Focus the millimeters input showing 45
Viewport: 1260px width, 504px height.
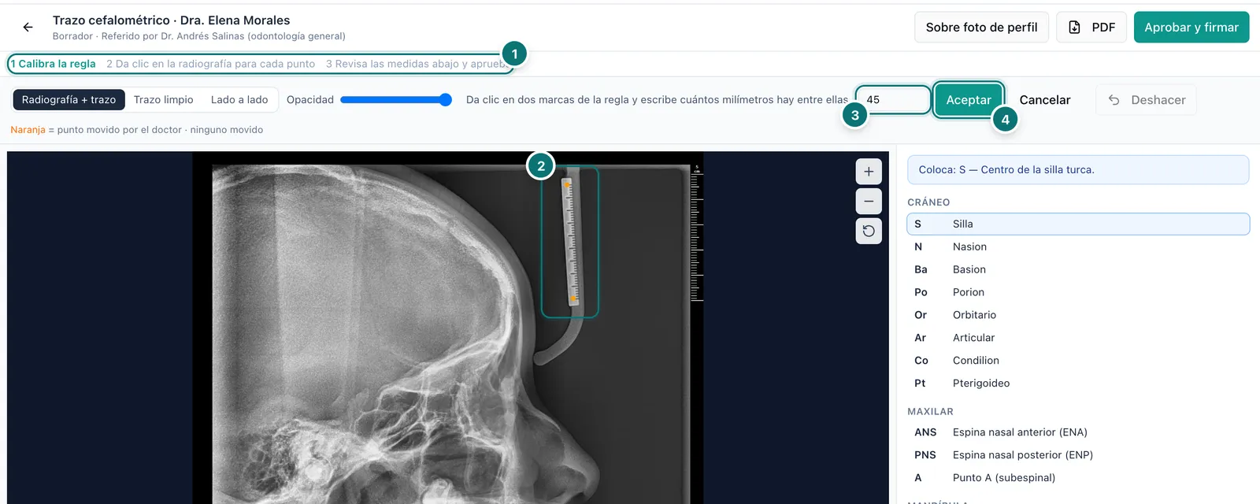coord(894,100)
